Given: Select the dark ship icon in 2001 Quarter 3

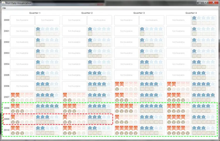Looking at the screenshot, I should tap(142, 29).
